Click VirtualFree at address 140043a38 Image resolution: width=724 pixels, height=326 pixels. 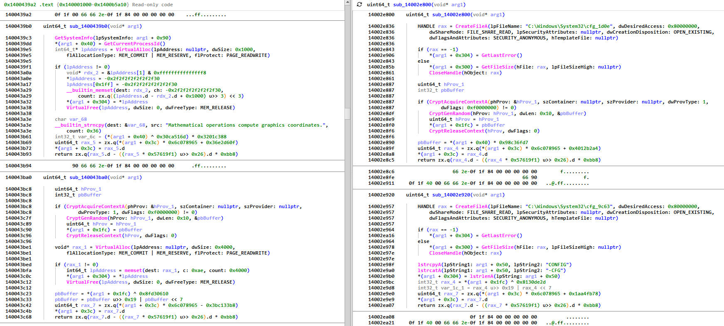tap(84, 108)
